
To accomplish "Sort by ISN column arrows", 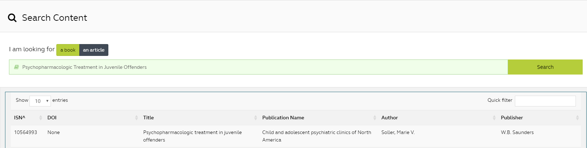I will (x=41, y=118).
